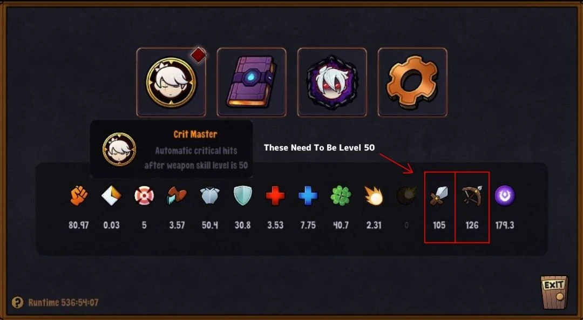This screenshot has height=320, width=583.
Task: Open the orange gear settings tab
Action: click(412, 82)
